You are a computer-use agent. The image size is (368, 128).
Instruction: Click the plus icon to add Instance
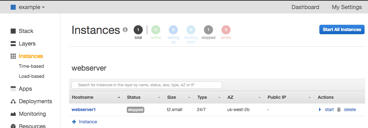[x=74, y=122]
